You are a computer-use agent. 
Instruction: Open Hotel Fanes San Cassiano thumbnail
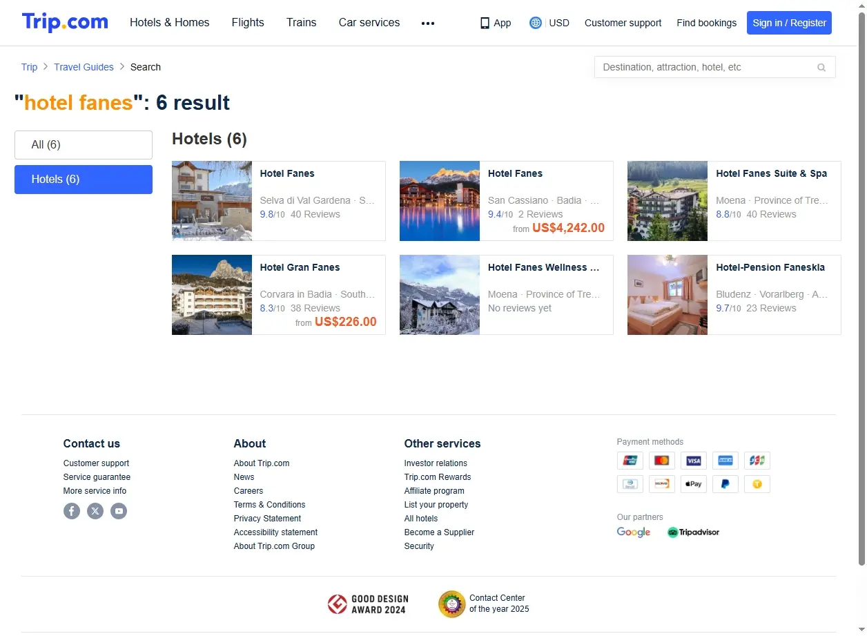(x=440, y=201)
